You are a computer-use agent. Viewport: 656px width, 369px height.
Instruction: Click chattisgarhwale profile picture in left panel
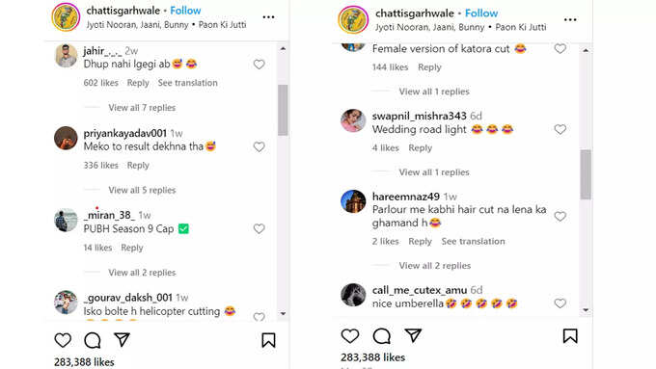coord(66,17)
